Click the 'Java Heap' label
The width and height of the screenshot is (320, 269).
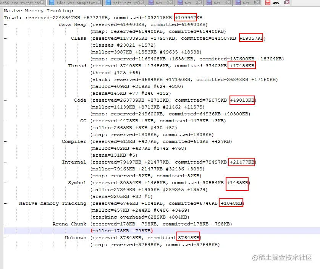point(73,24)
